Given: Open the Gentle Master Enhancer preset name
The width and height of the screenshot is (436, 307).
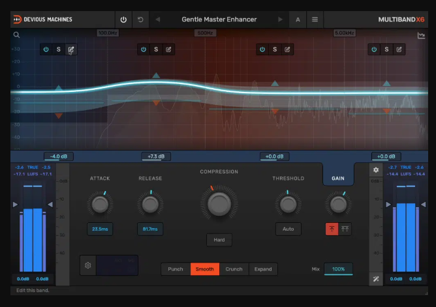Looking at the screenshot, I should pyautogui.click(x=219, y=20).
